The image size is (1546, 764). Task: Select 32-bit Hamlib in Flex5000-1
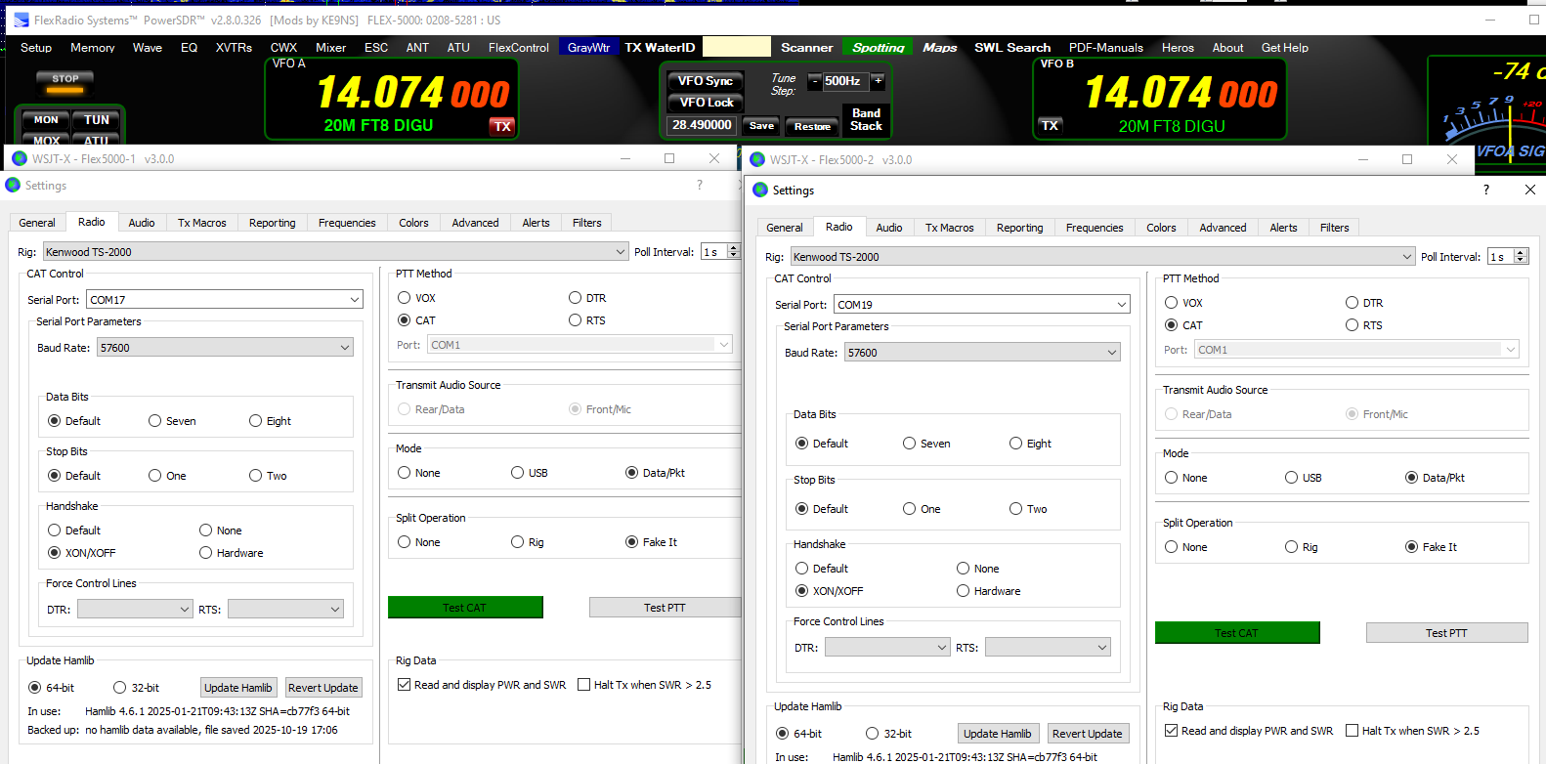click(120, 688)
